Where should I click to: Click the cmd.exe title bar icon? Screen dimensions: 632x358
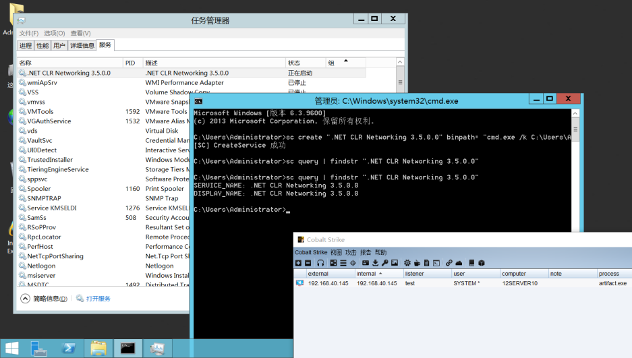[x=198, y=101]
